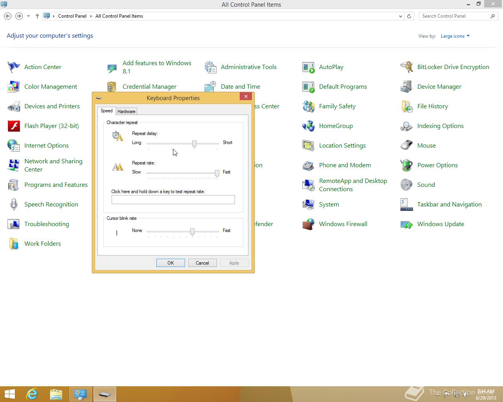Click All Control Panel Items breadcrumb
503x402 pixels.
click(119, 16)
